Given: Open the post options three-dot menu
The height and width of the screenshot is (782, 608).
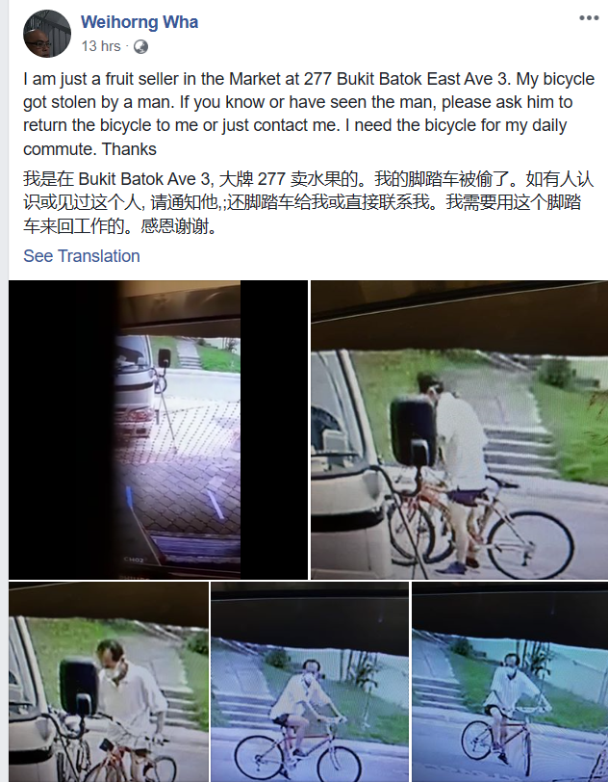Looking at the screenshot, I should [x=589, y=18].
